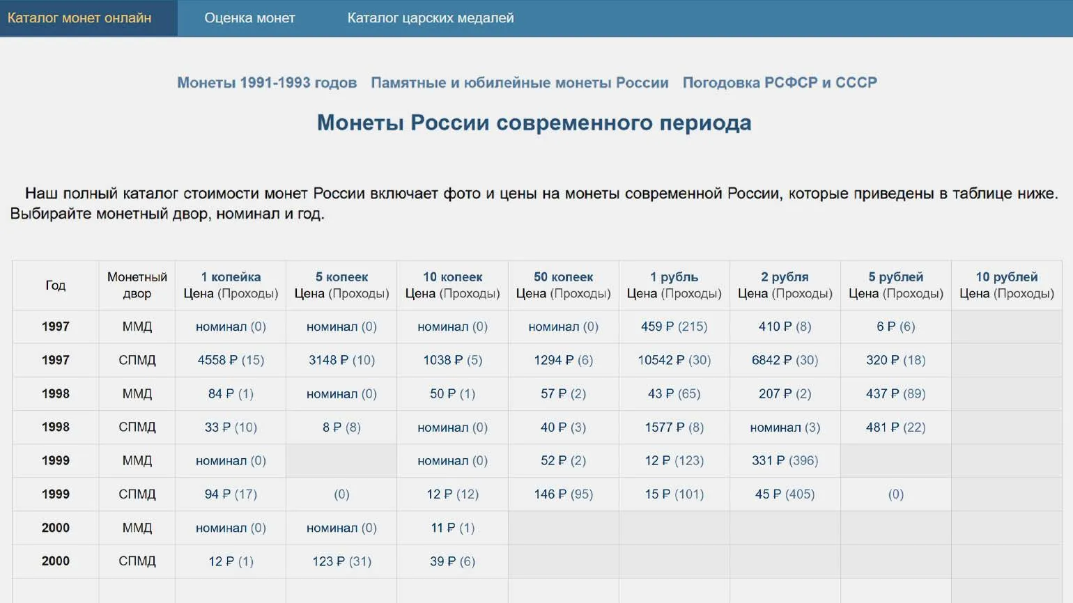Click 1997 ММД 5 рублей price 6 ₽
Screen dimensions: 1073x603
coord(885,327)
